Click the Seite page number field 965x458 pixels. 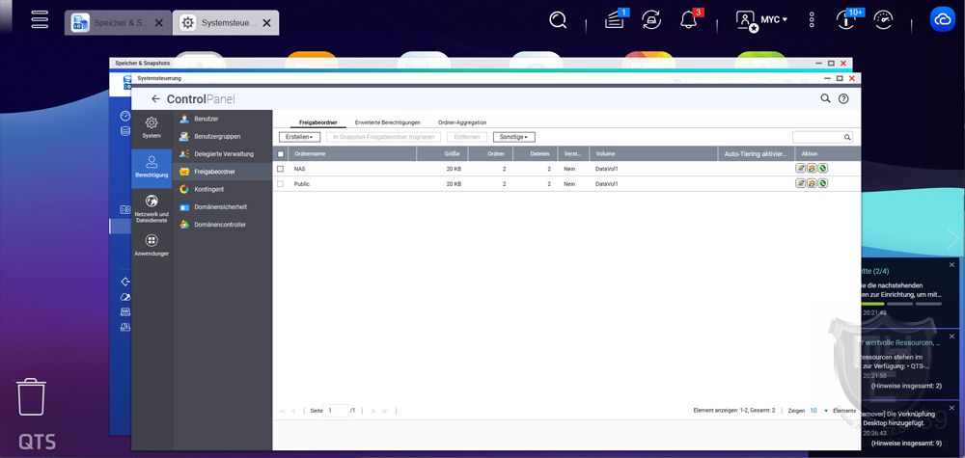pos(336,410)
